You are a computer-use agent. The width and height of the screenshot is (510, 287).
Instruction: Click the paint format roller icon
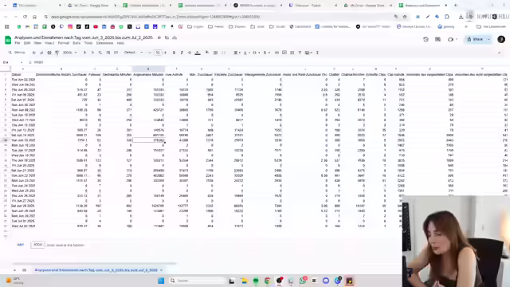(57, 53)
